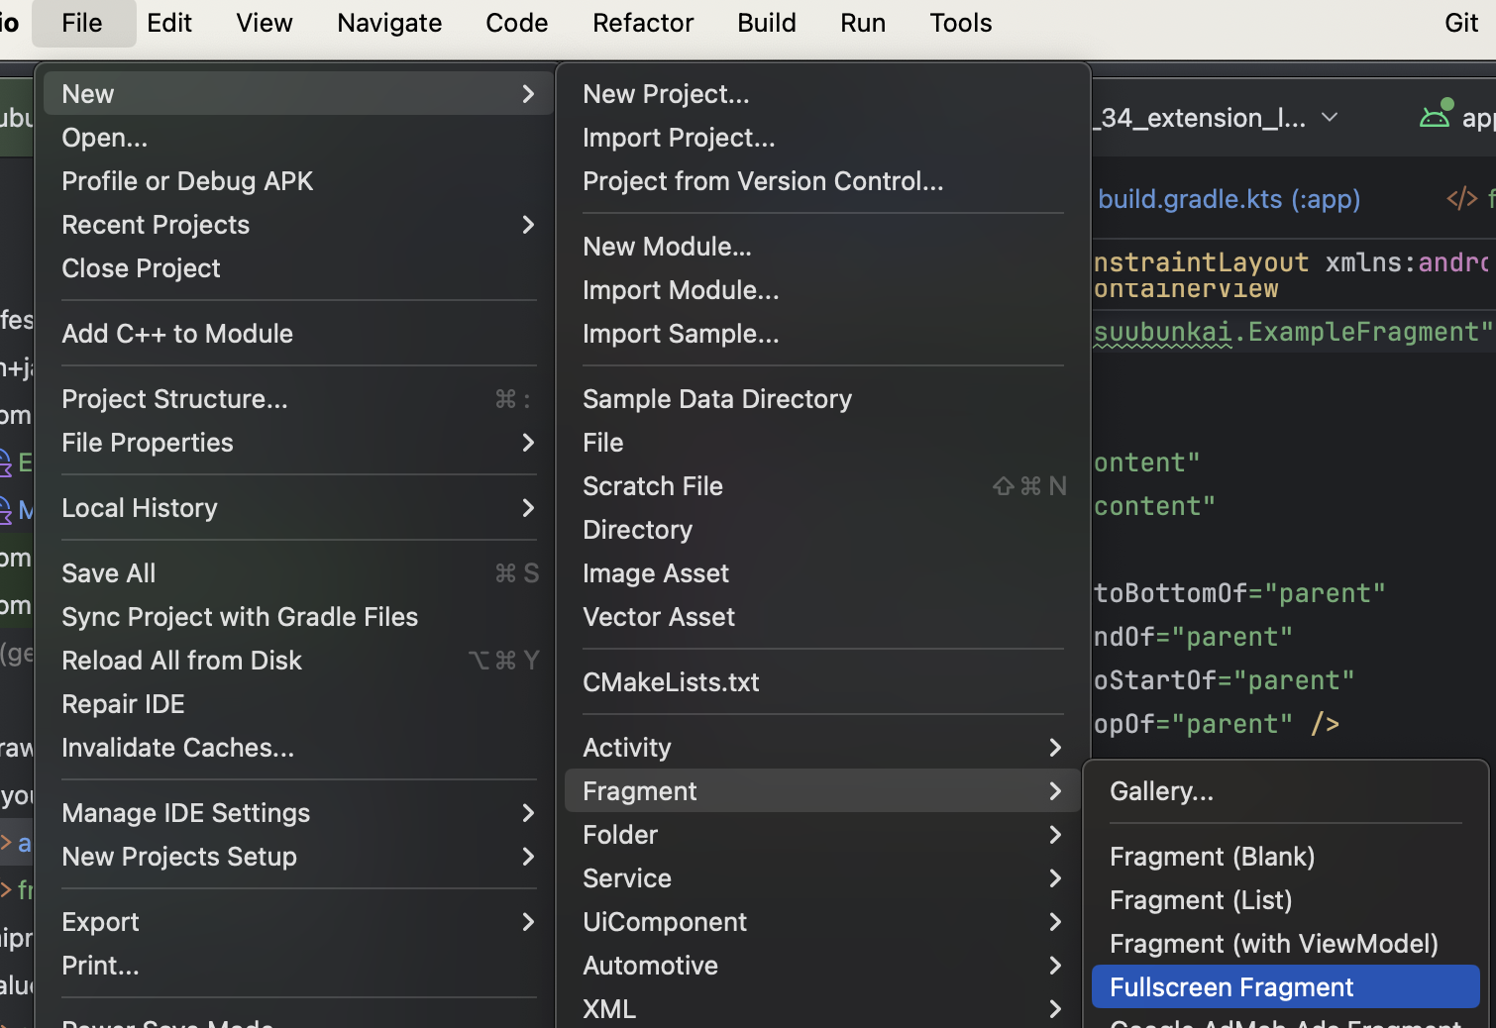Expand New Projects Setup submenu arrow
Screen dimensions: 1496x1028
pos(528,857)
